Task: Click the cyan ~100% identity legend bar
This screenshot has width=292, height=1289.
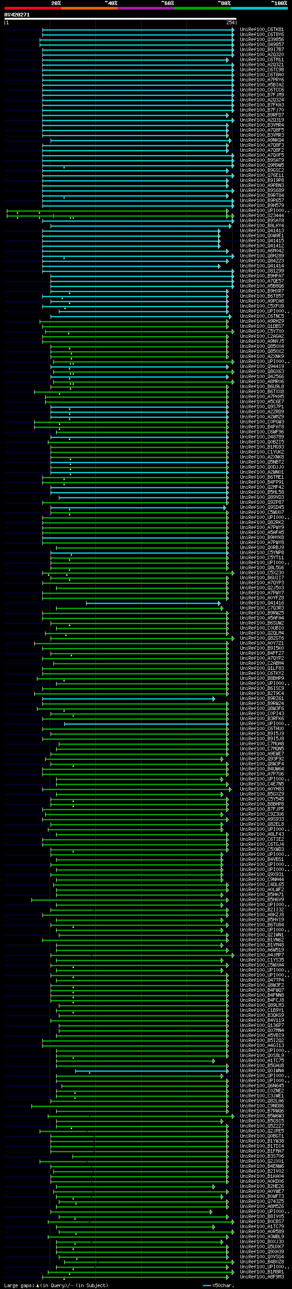Action: click(x=259, y=8)
